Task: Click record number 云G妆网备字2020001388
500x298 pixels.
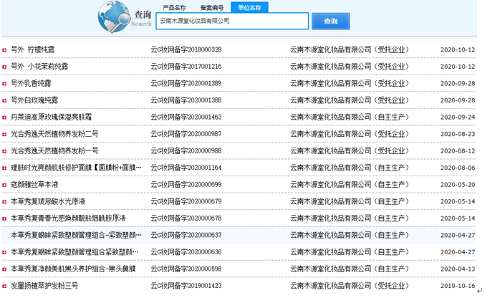Action: (x=186, y=100)
